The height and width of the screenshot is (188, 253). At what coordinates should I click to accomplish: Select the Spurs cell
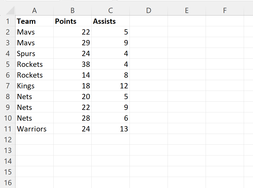coord(34,53)
